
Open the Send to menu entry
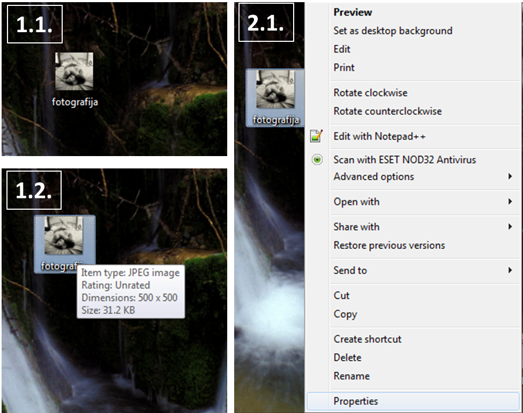click(350, 270)
